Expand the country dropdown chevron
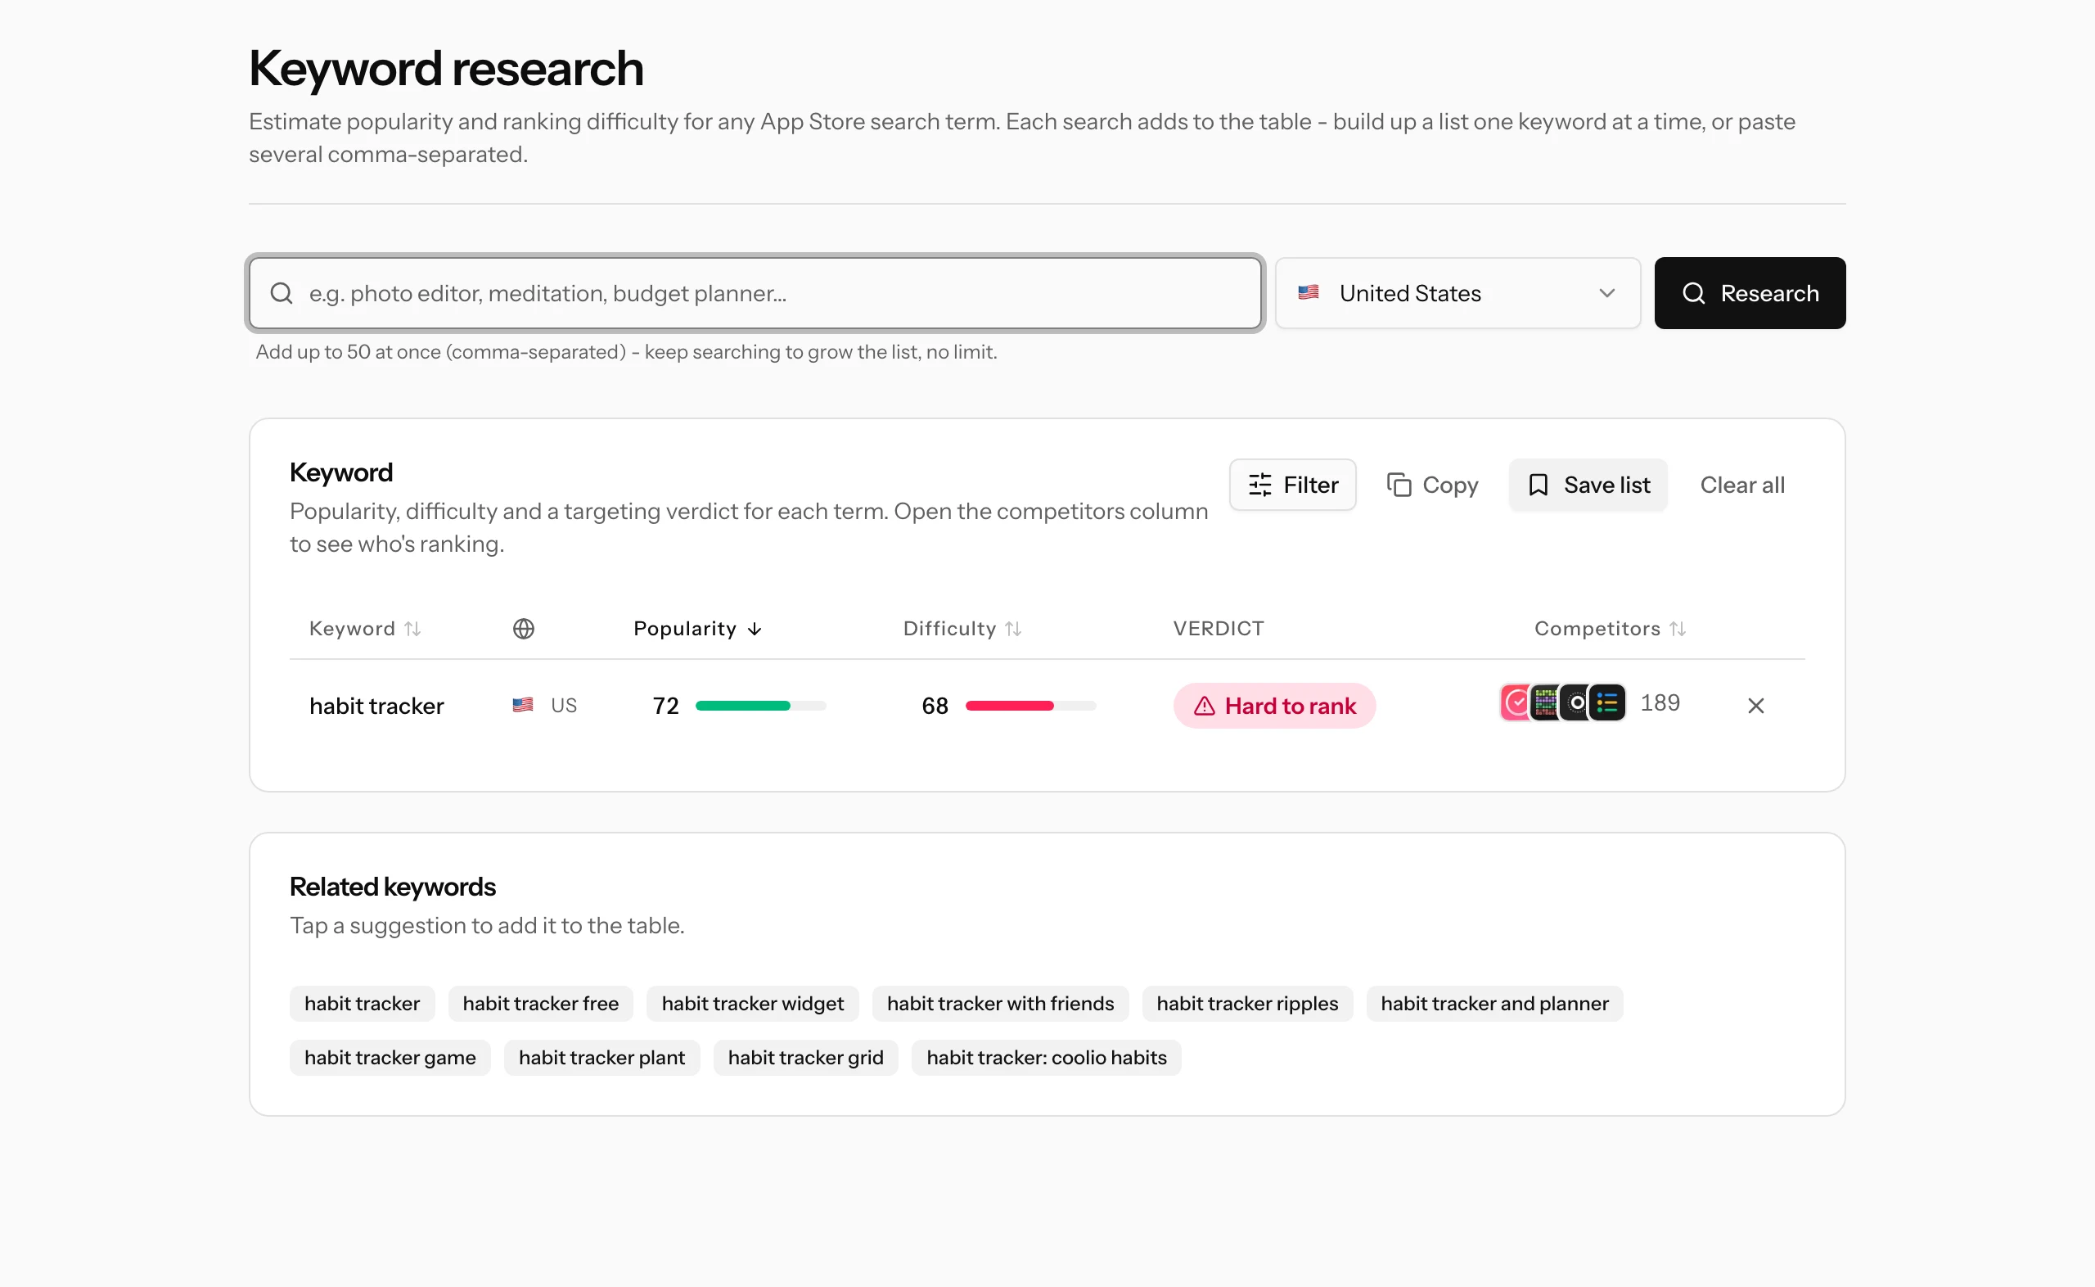Image resolution: width=2095 pixels, height=1287 pixels. (x=1606, y=294)
